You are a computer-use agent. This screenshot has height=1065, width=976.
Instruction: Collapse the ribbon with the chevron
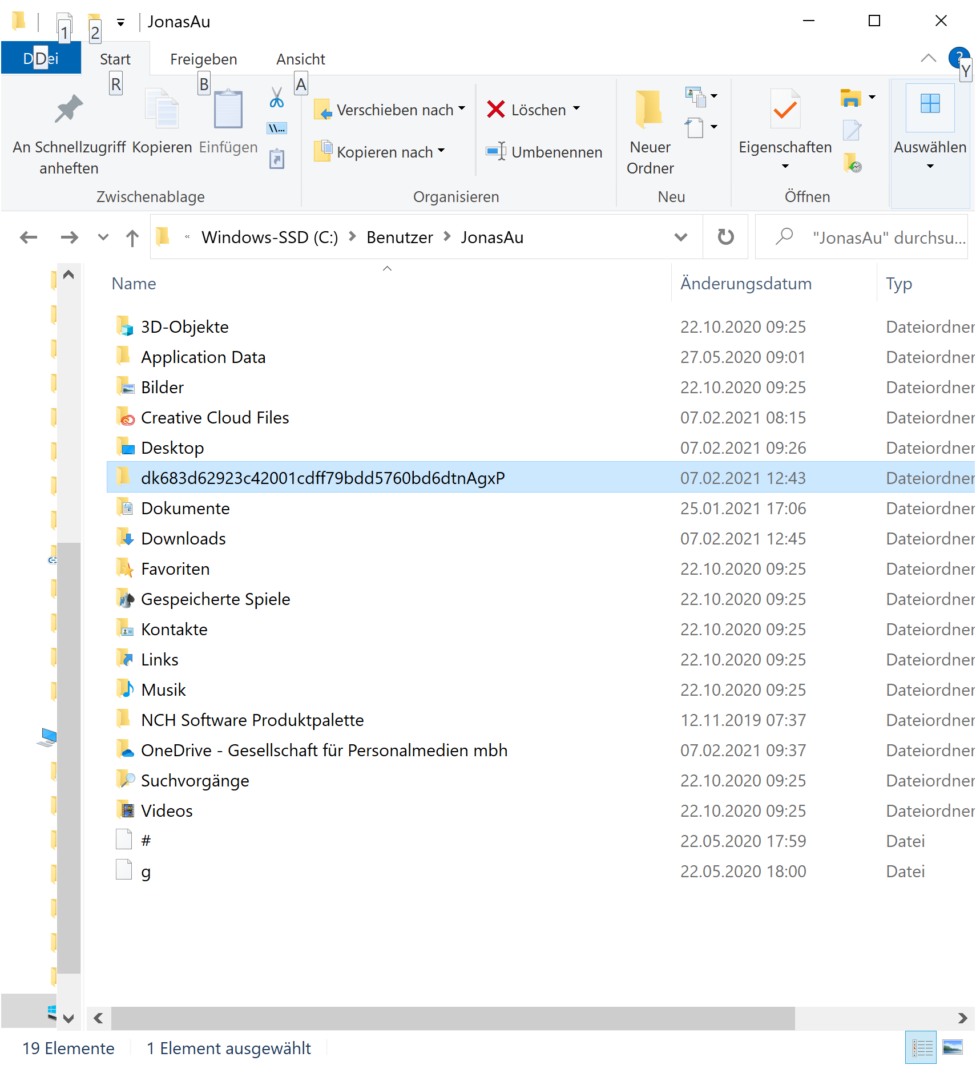tap(929, 58)
